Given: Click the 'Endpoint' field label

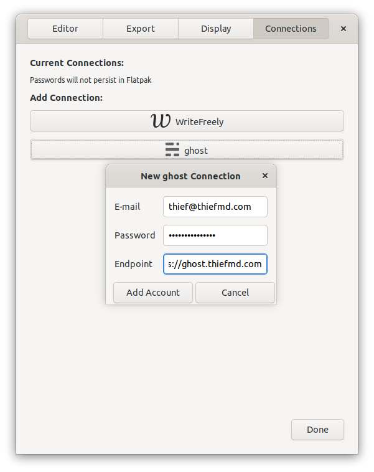Looking at the screenshot, I should (133, 264).
